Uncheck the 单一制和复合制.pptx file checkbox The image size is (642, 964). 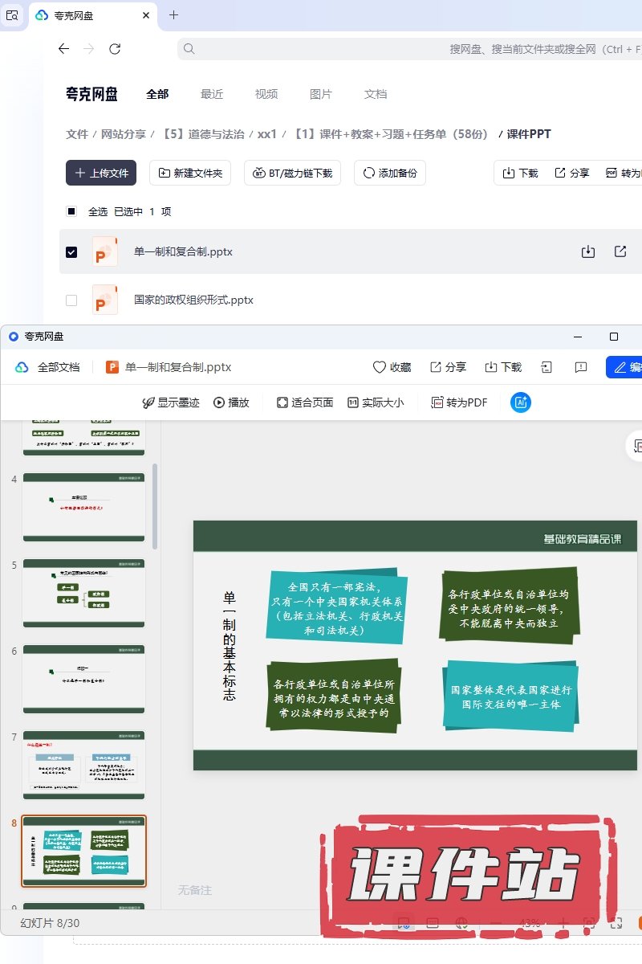pos(71,251)
